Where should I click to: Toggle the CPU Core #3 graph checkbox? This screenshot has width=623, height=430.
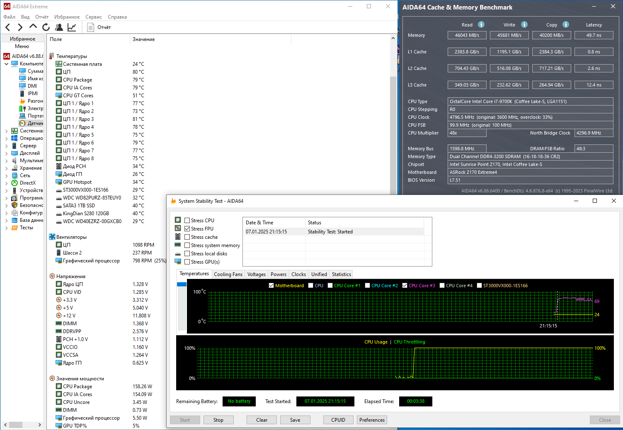click(x=405, y=286)
